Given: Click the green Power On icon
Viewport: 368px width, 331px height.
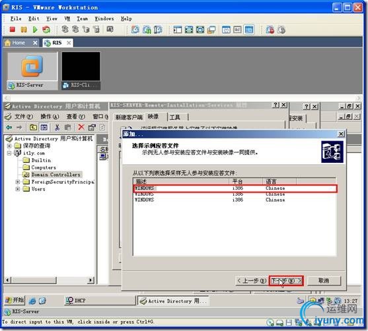Looking at the screenshot, I should tap(35, 30).
